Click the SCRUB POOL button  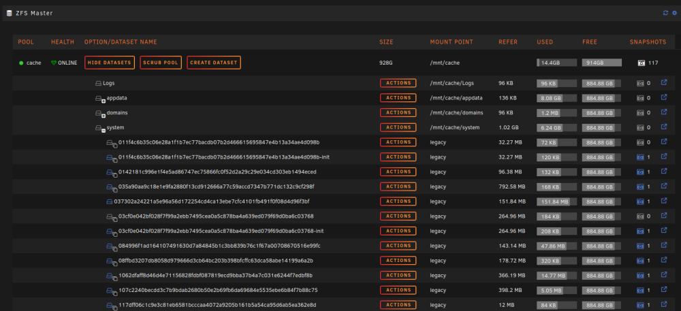(161, 63)
